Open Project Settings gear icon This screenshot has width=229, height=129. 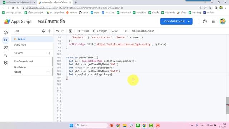click(6, 63)
